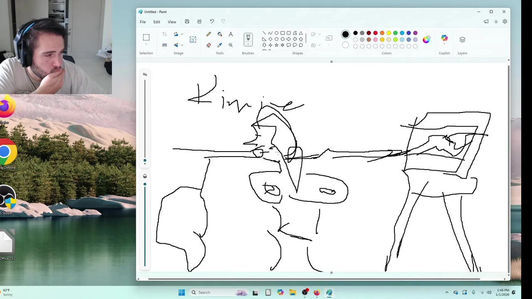Select the Text tool
The image size is (532, 299).
coord(231,34)
